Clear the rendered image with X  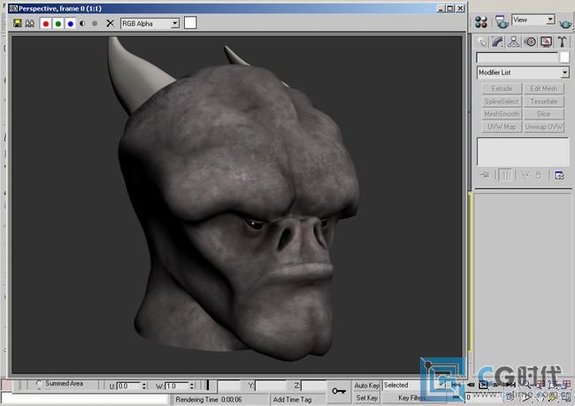pyautogui.click(x=110, y=24)
